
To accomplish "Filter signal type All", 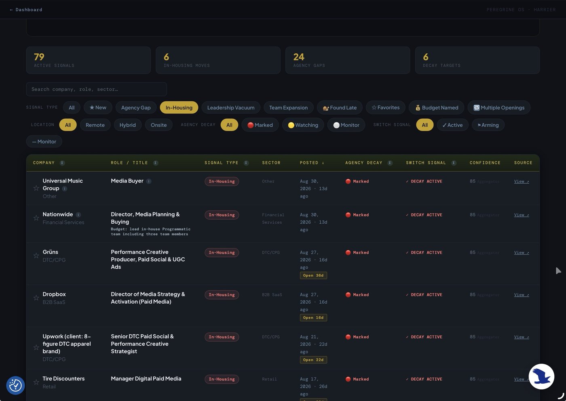I will coord(72,107).
